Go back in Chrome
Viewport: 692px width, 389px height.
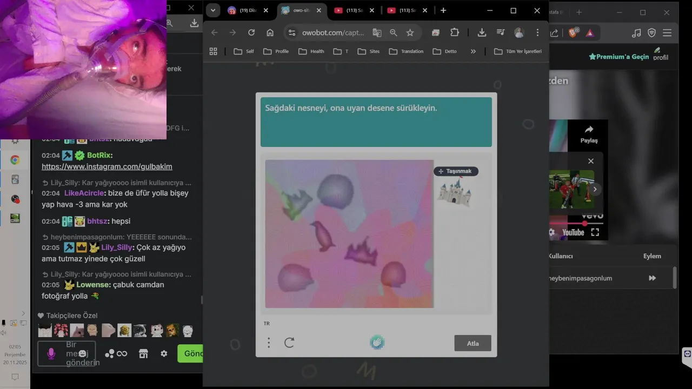click(x=215, y=32)
